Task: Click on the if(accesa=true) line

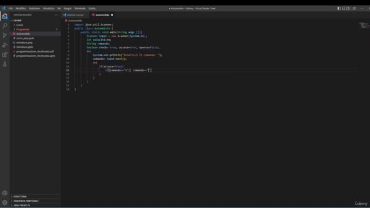Action: pyautogui.click(x=112, y=66)
